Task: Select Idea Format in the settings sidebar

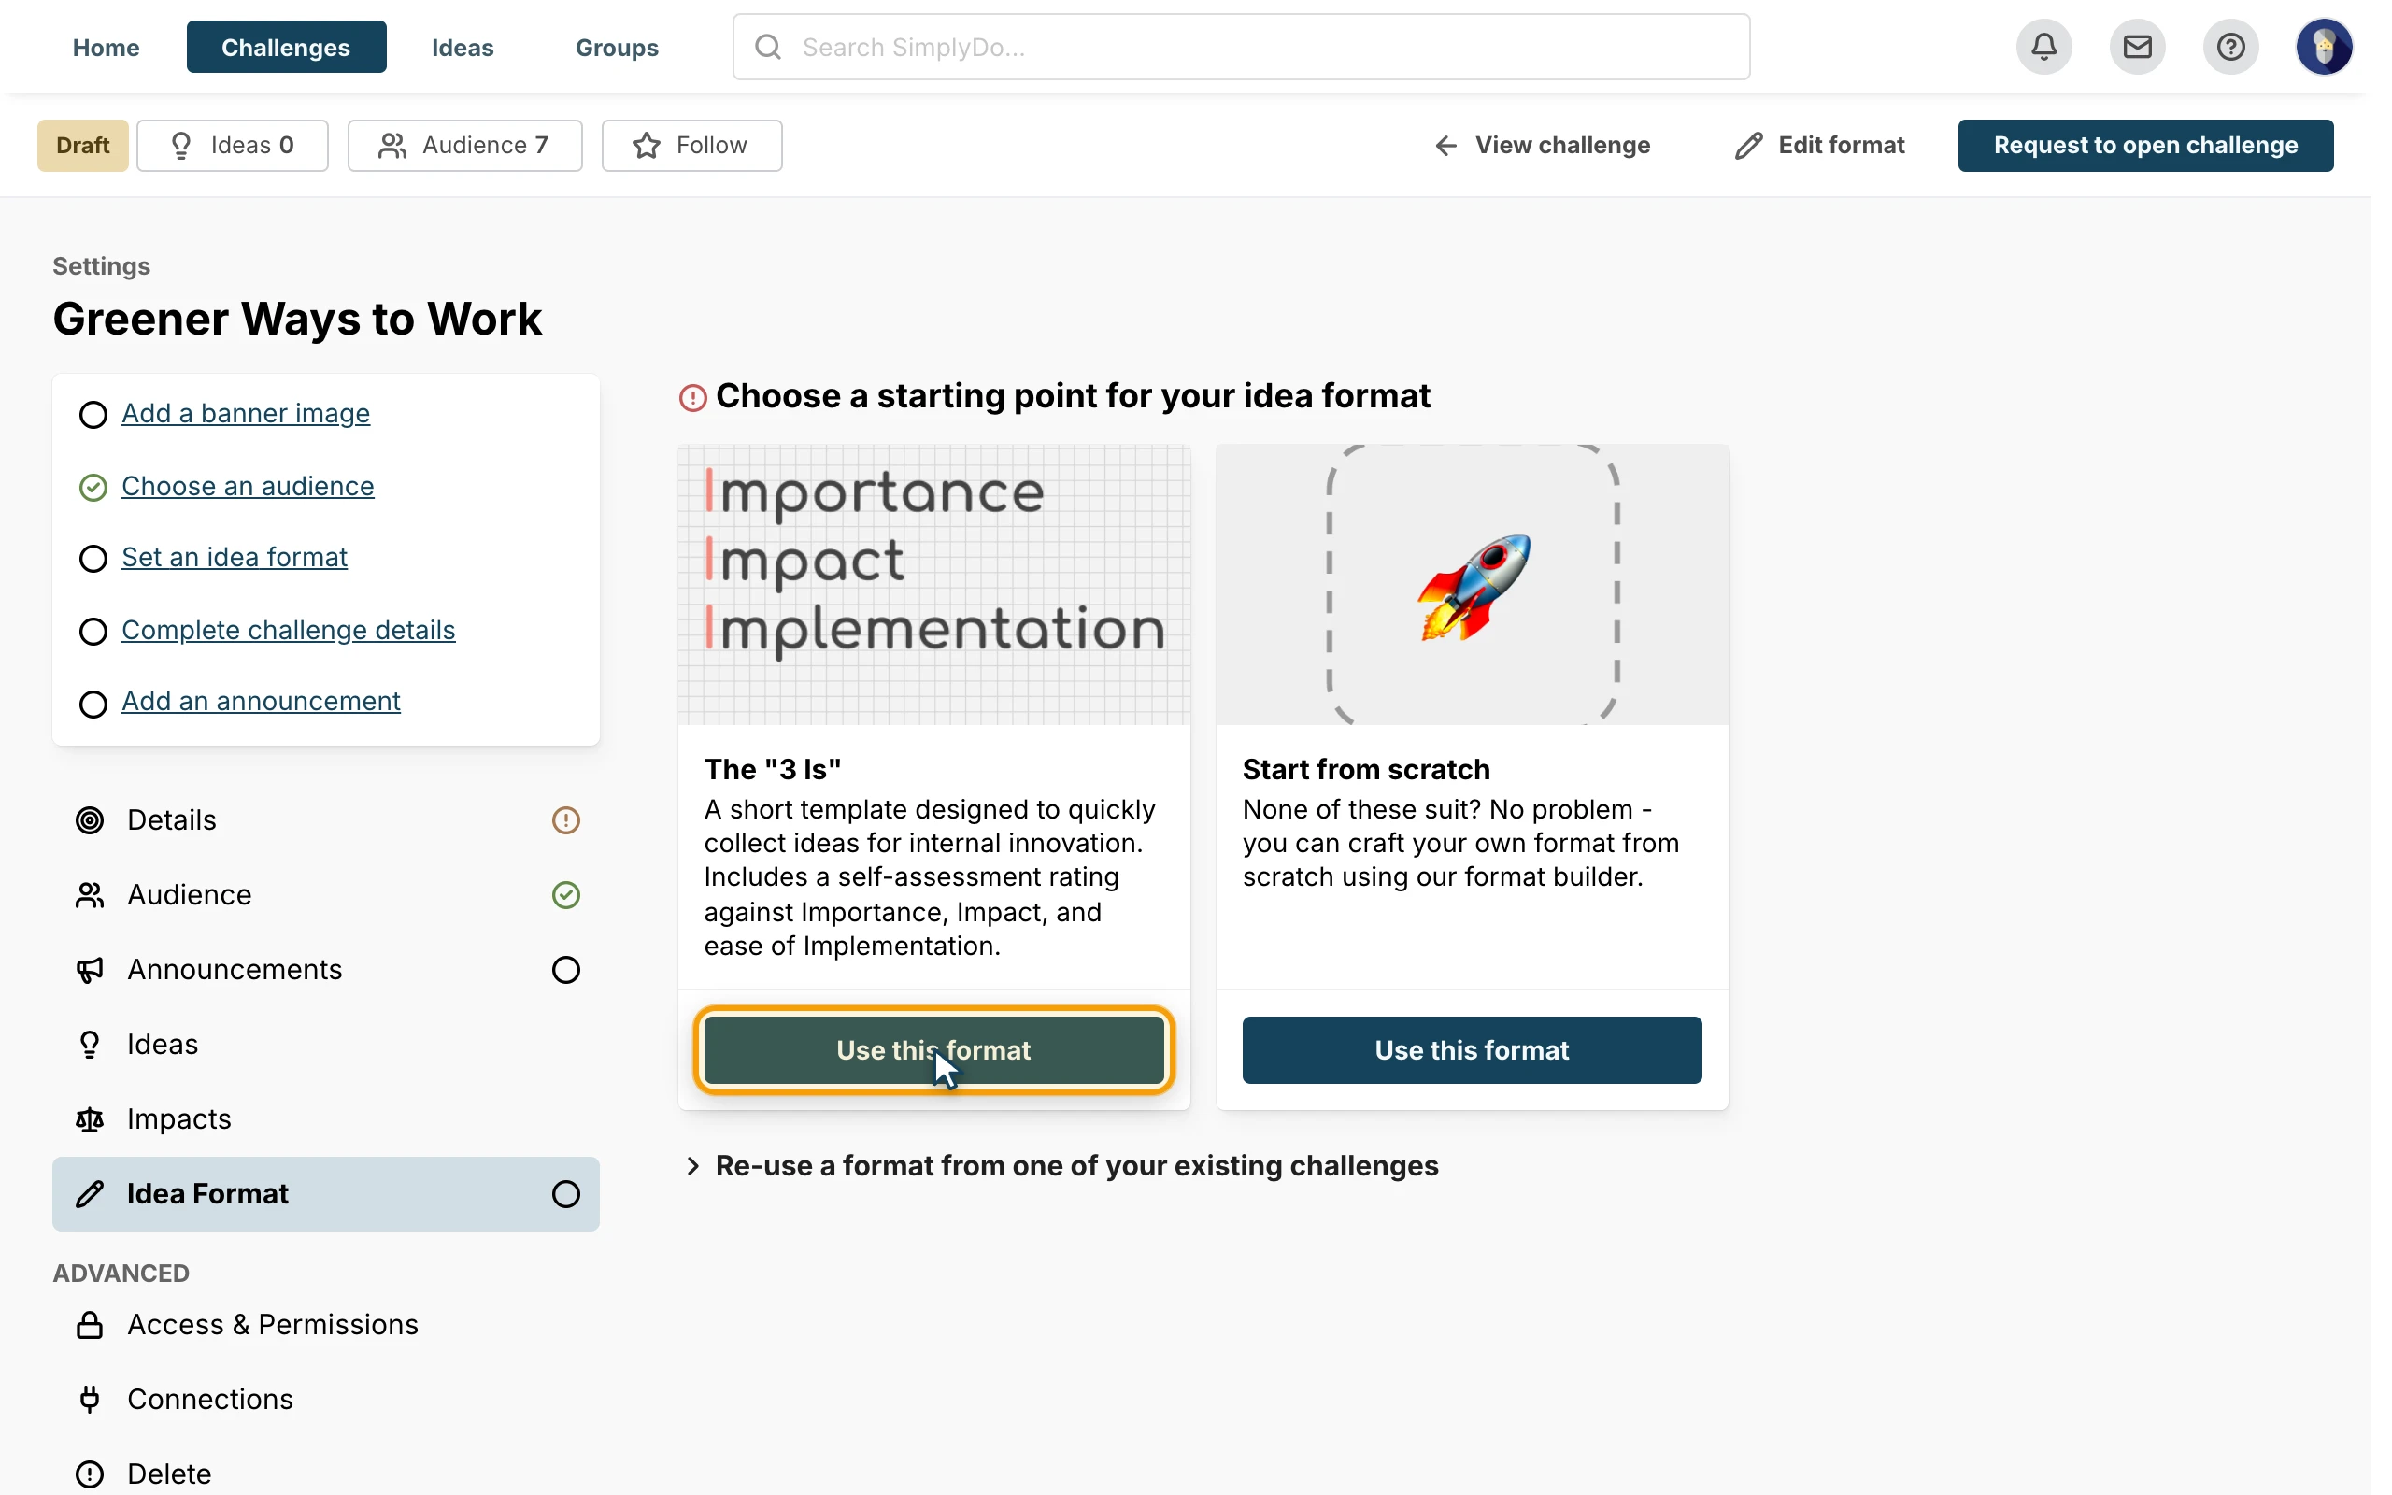Action: (x=326, y=1193)
